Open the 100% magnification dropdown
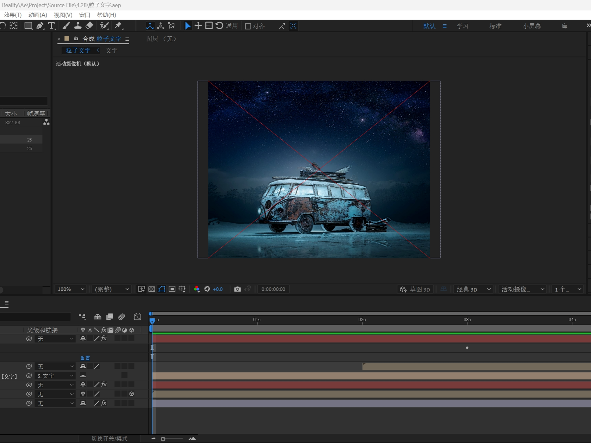 coord(70,289)
